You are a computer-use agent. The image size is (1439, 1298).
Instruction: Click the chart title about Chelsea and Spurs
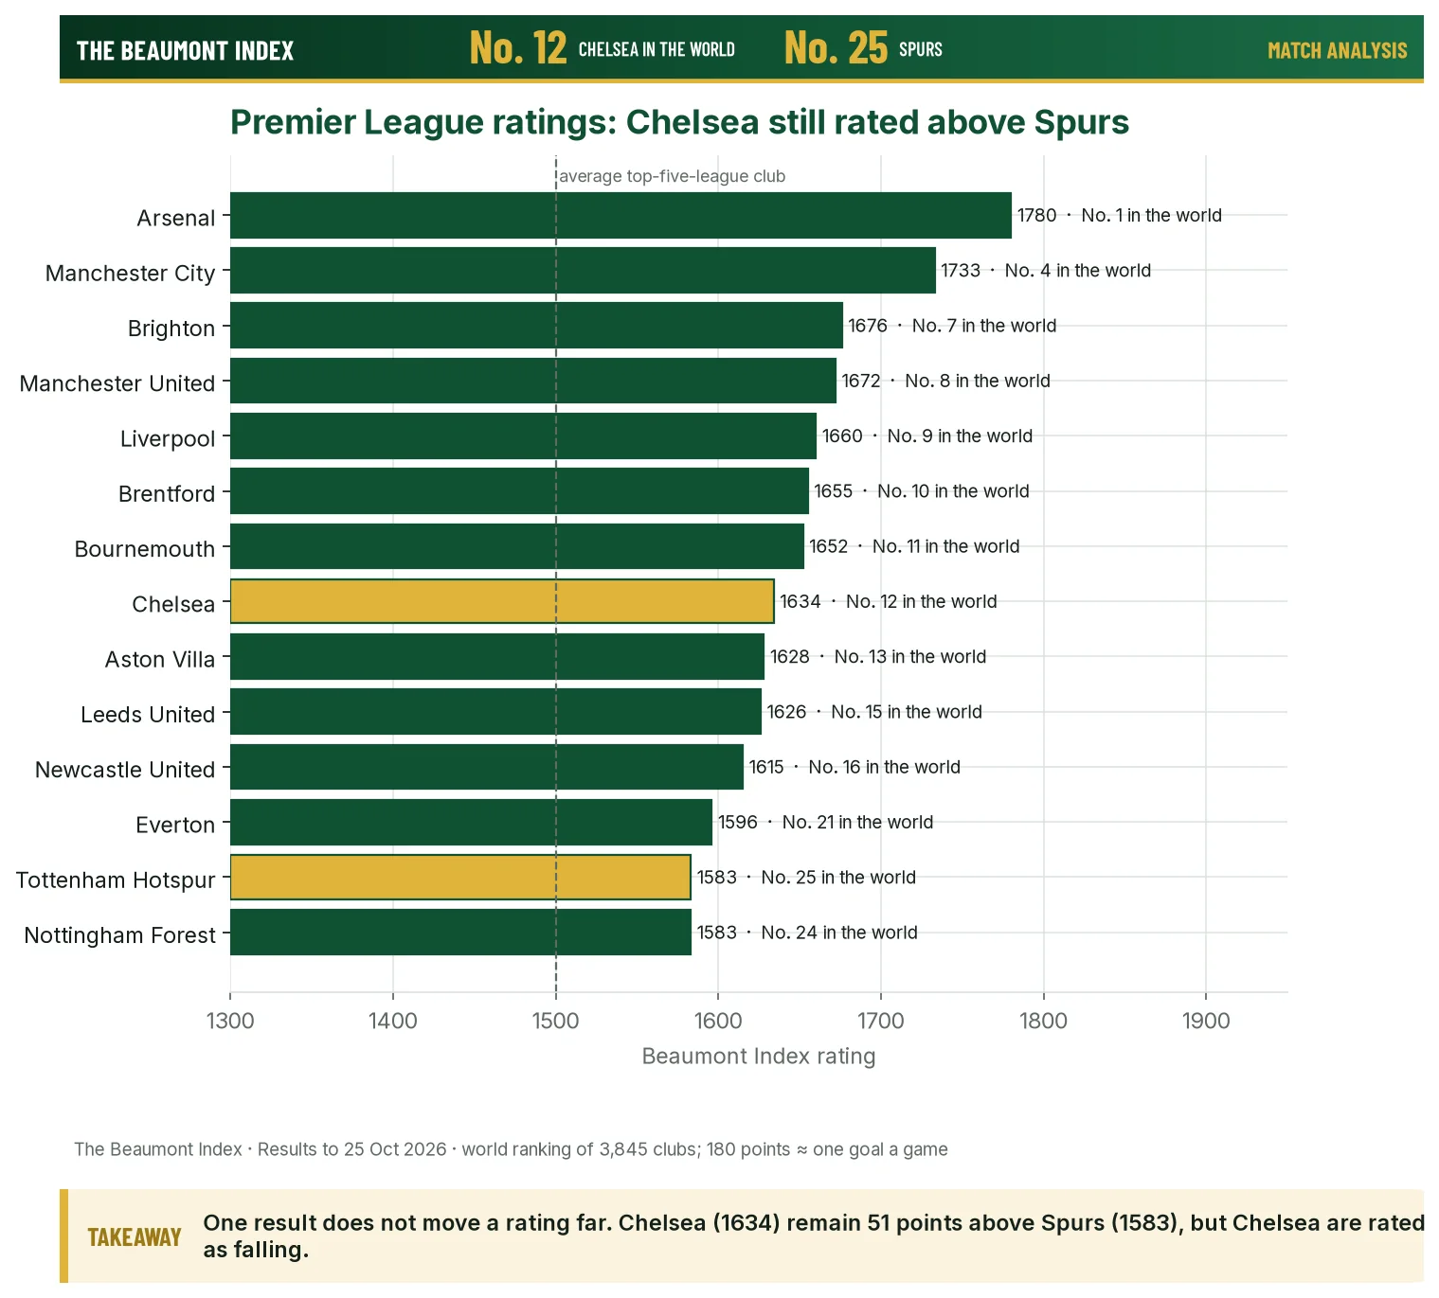679,122
